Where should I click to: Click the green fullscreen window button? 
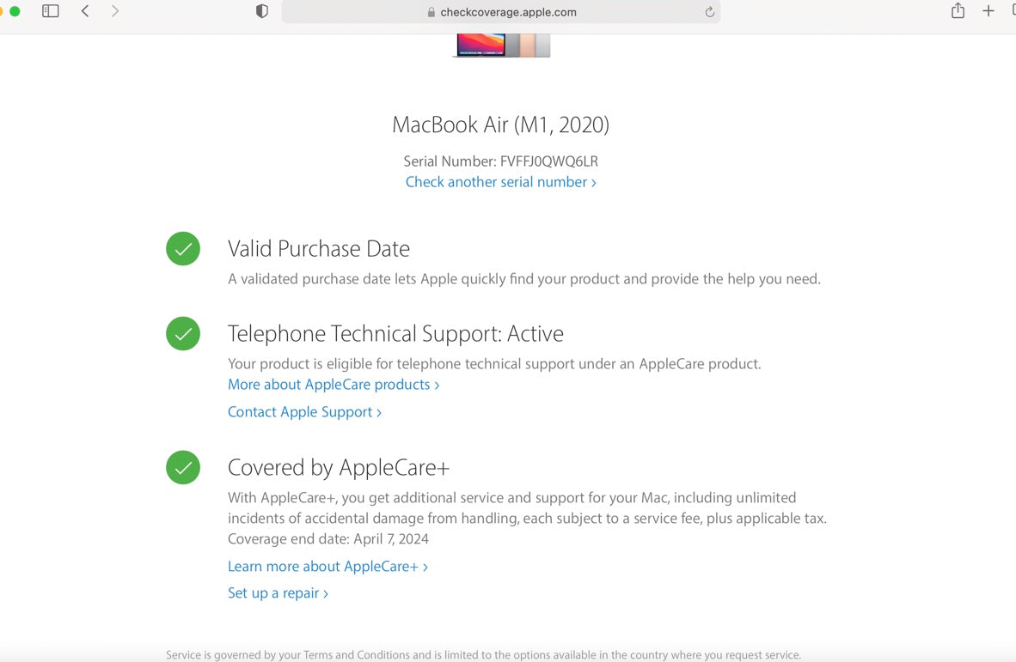pos(15,11)
